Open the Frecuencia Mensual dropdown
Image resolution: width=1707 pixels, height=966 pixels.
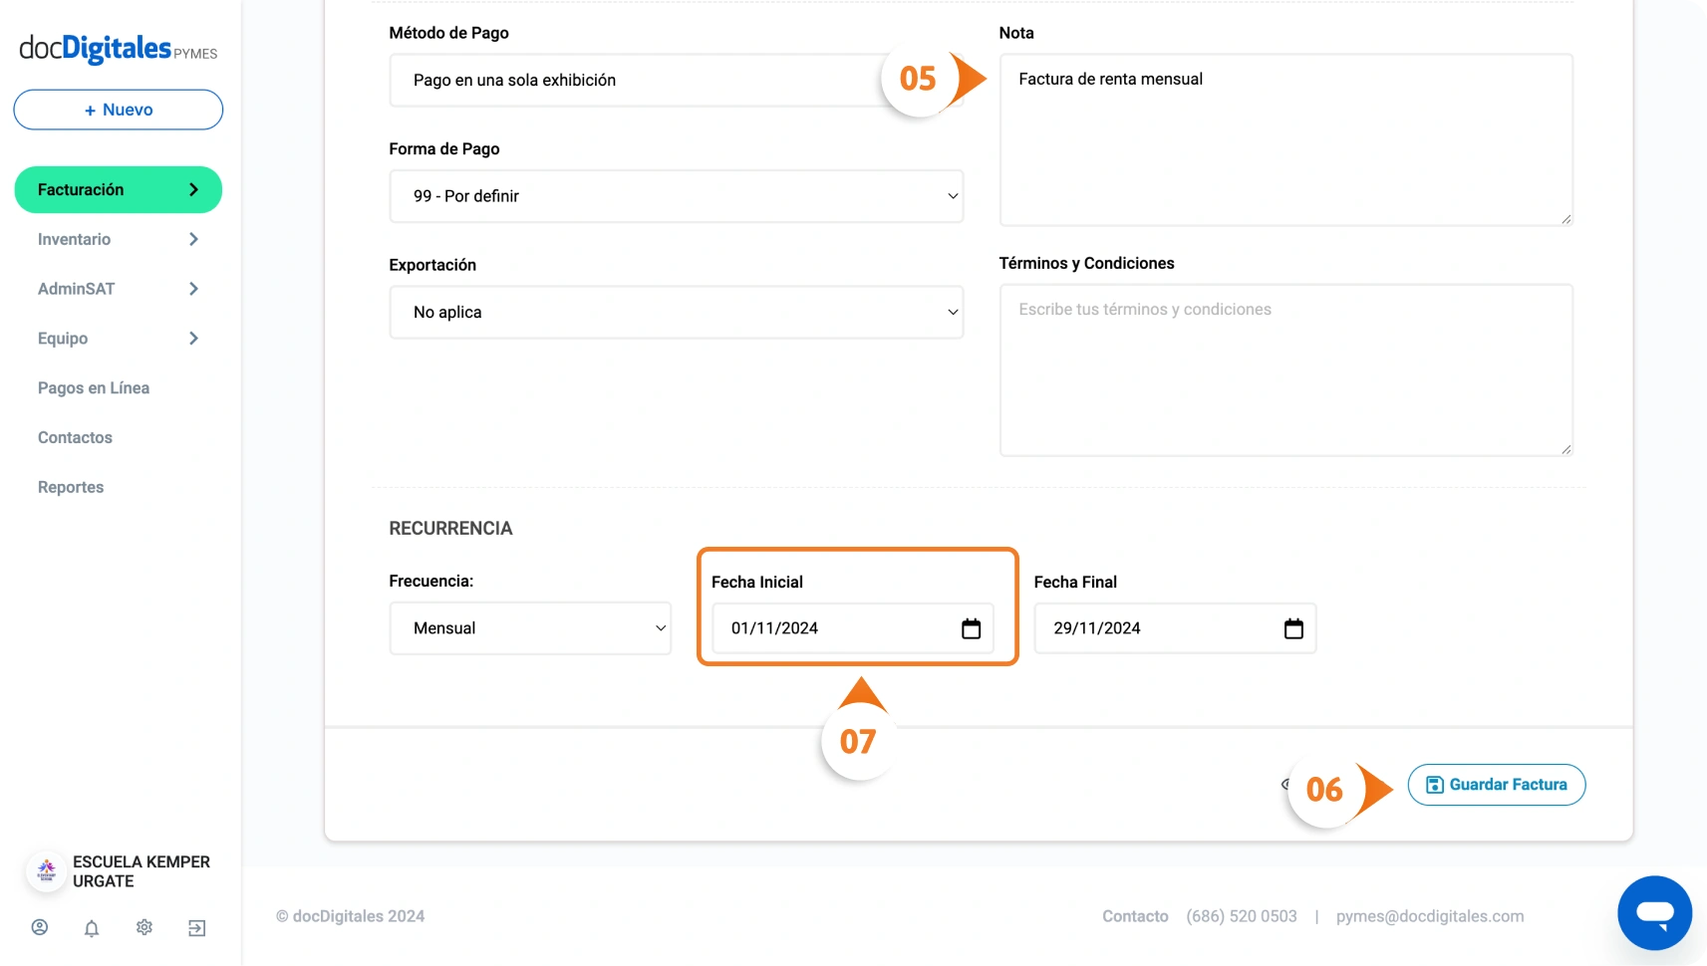pyautogui.click(x=530, y=628)
